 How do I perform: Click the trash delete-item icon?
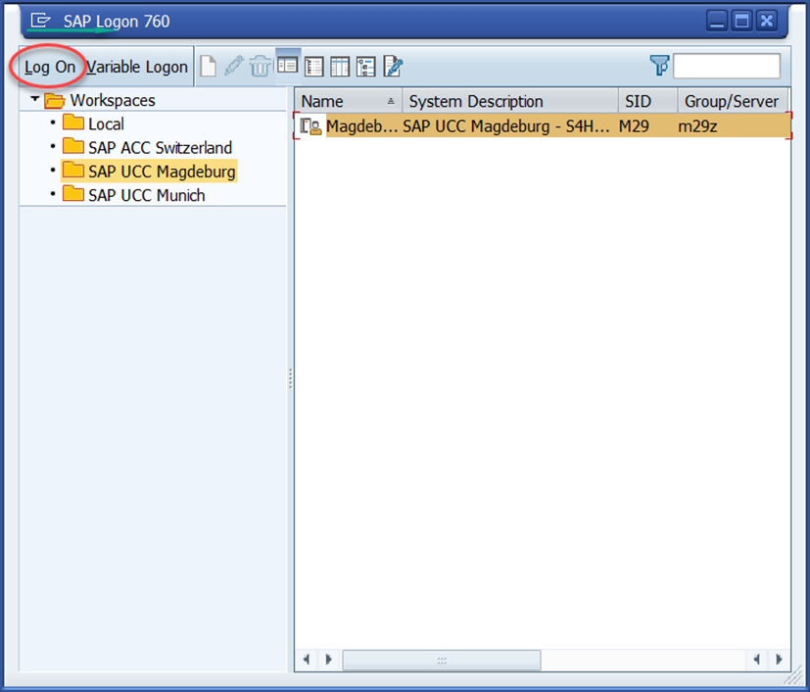260,66
